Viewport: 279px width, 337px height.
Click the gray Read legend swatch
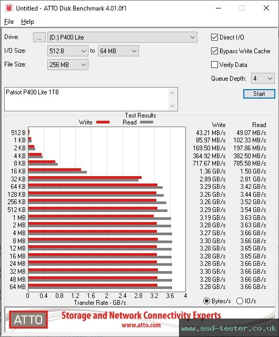[146, 122]
